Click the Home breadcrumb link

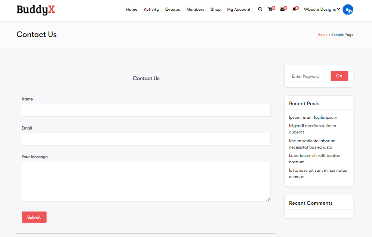[322, 35]
